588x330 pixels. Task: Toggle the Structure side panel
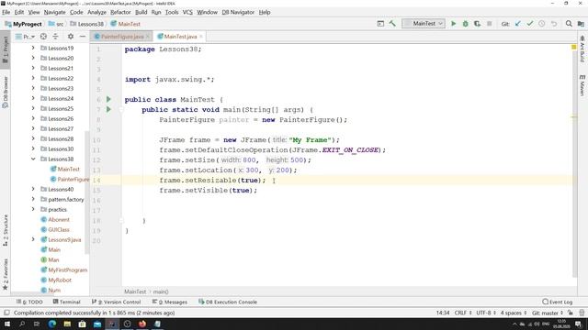[x=6, y=230]
